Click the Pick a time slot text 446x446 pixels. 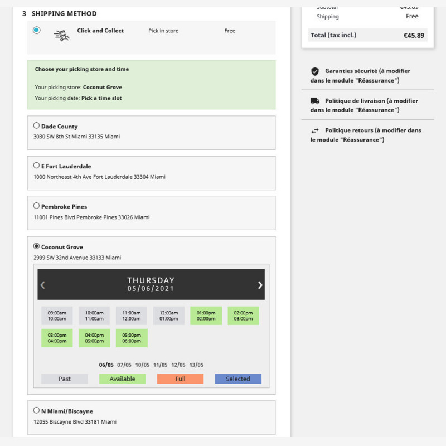(101, 98)
